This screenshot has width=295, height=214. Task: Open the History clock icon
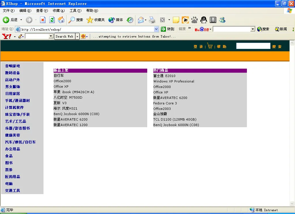130,20
